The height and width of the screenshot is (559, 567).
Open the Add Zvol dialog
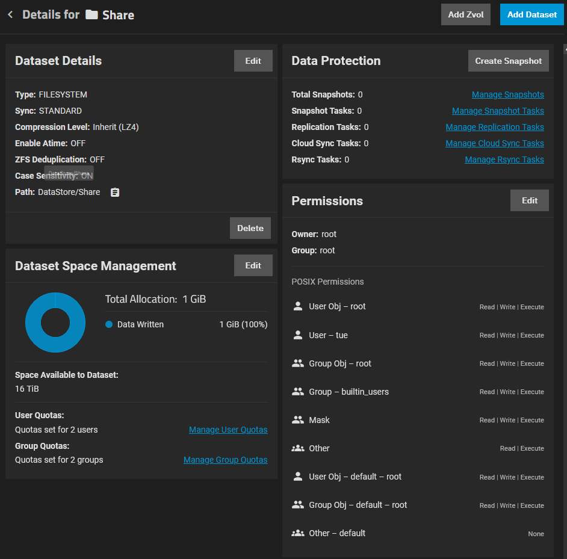pos(466,14)
